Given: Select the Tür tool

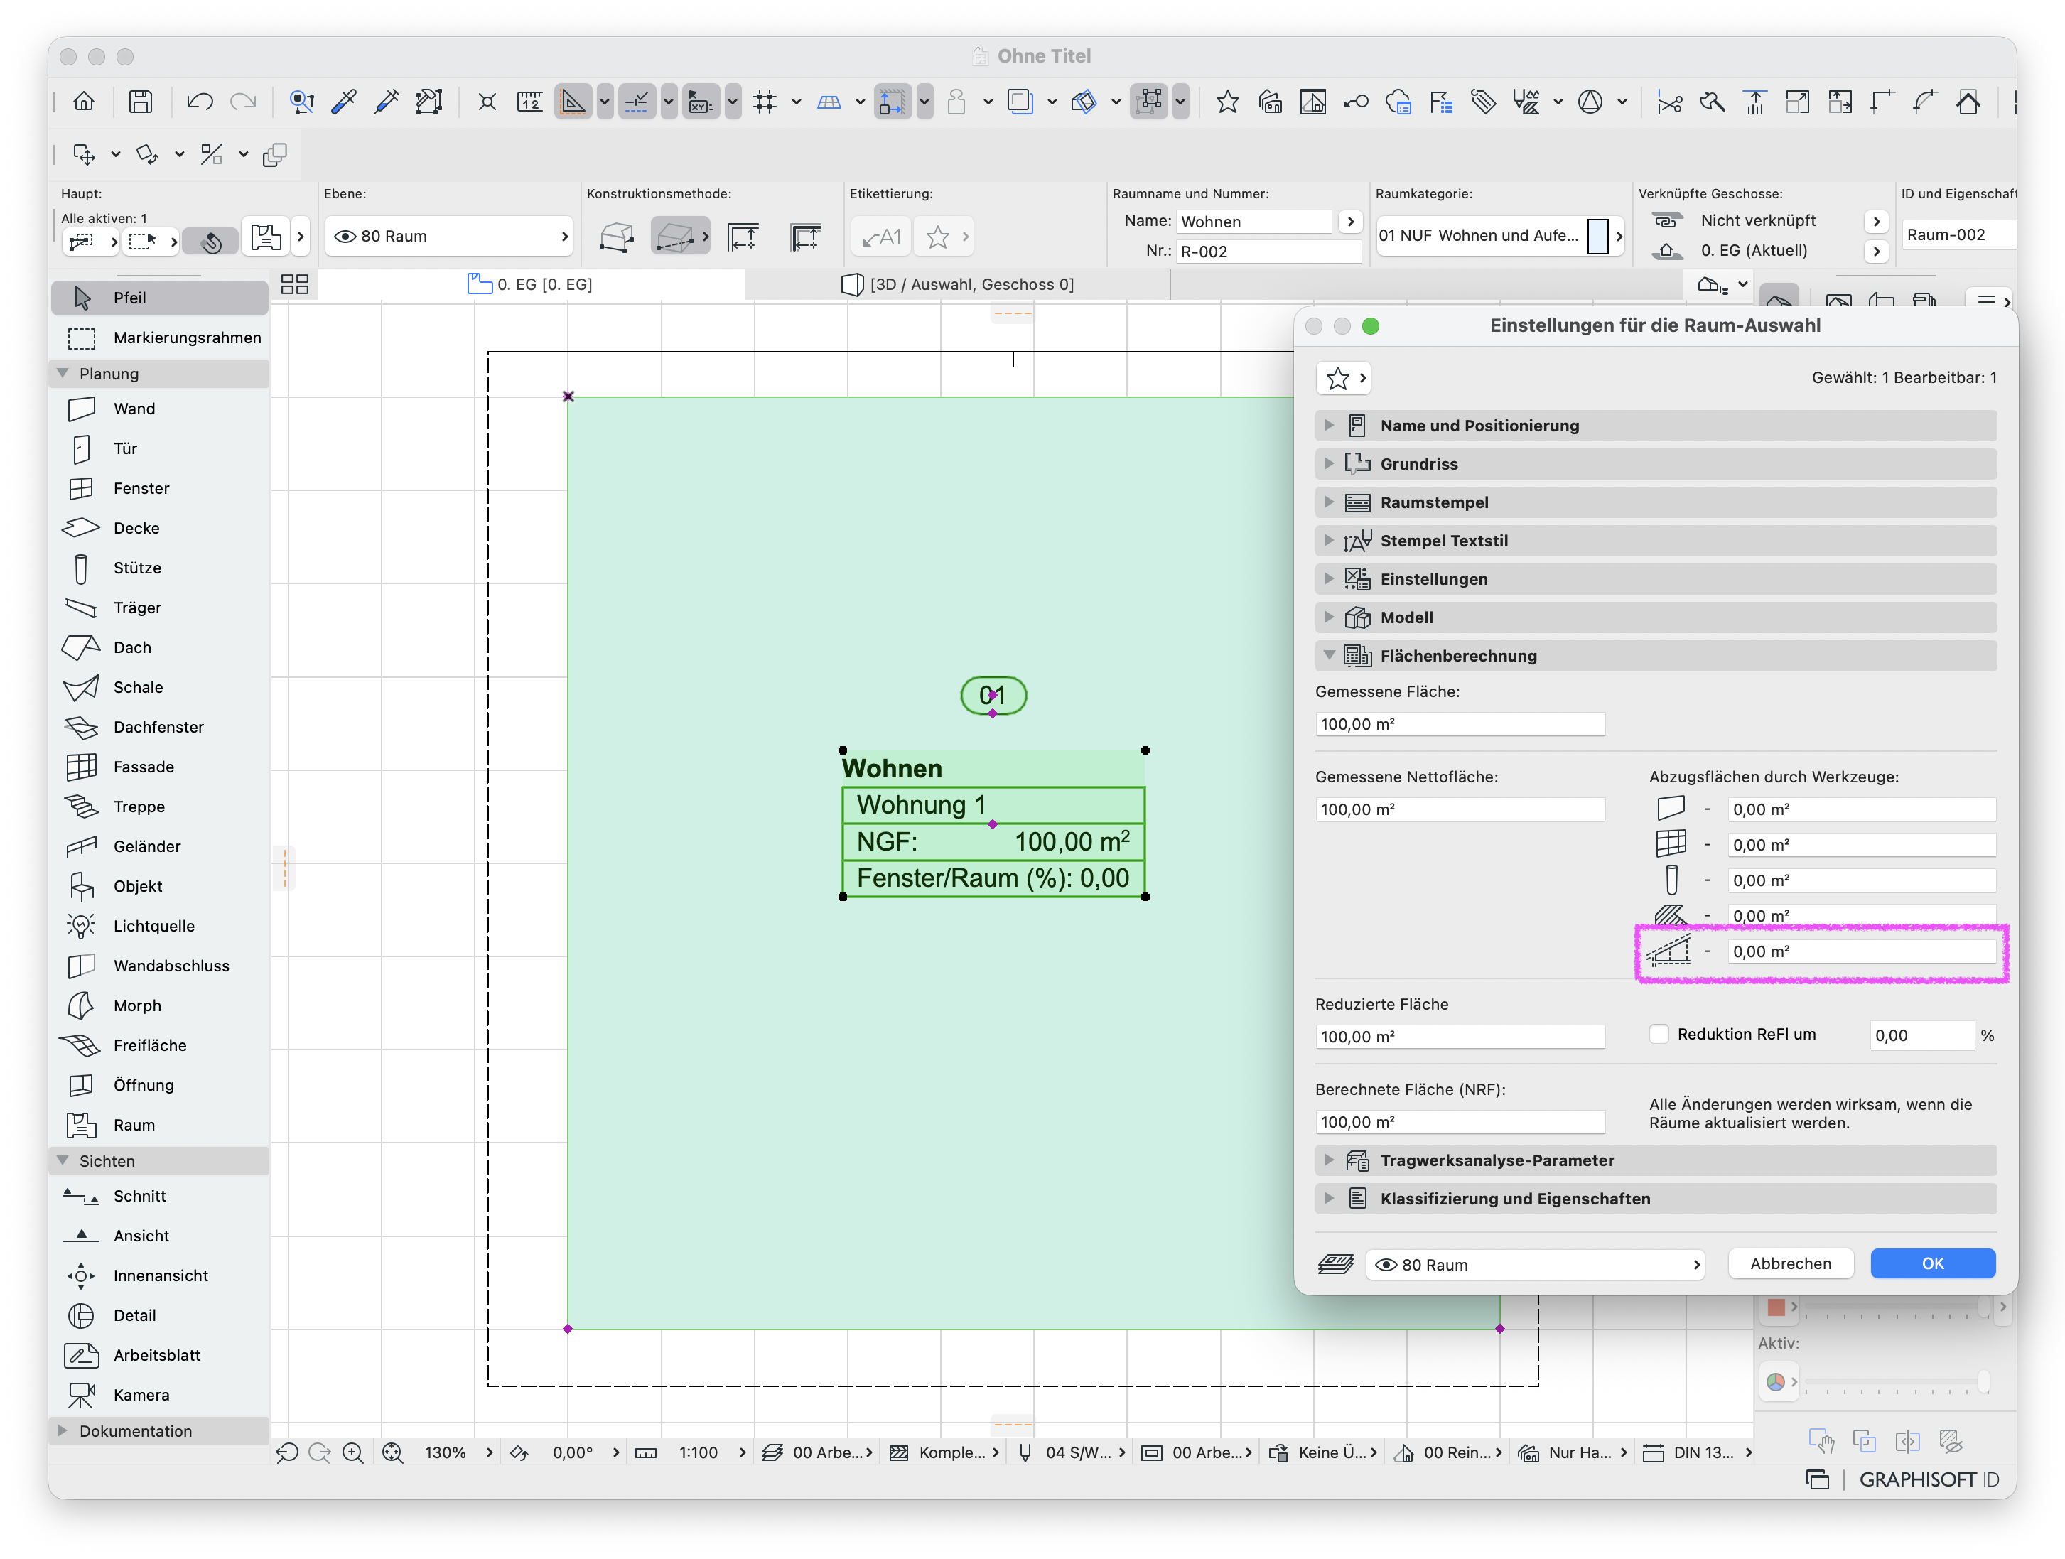Looking at the screenshot, I should point(158,449).
